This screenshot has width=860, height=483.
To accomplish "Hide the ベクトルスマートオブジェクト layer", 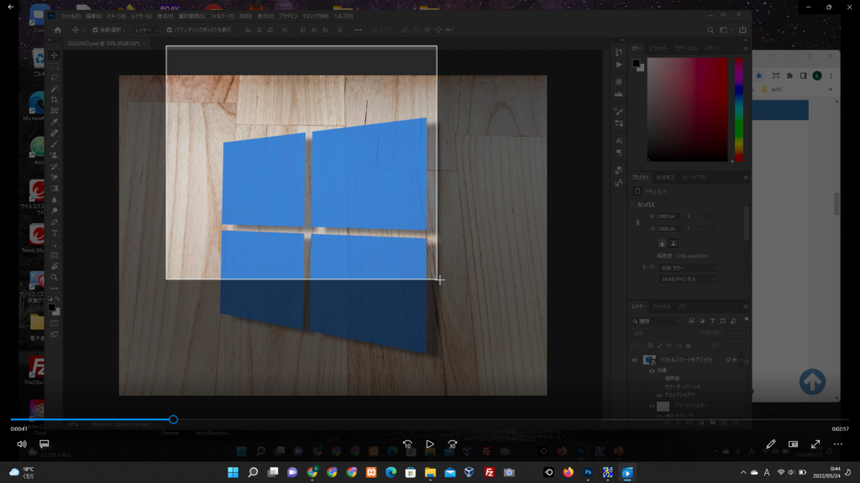I will 635,360.
